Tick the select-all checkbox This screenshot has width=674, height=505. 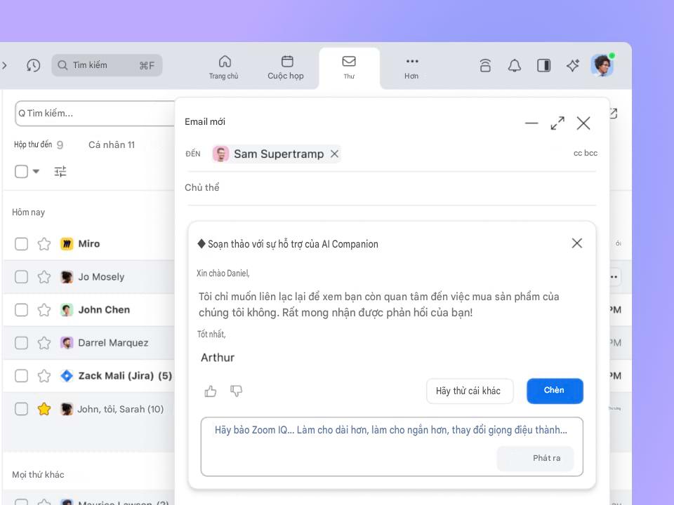[21, 171]
